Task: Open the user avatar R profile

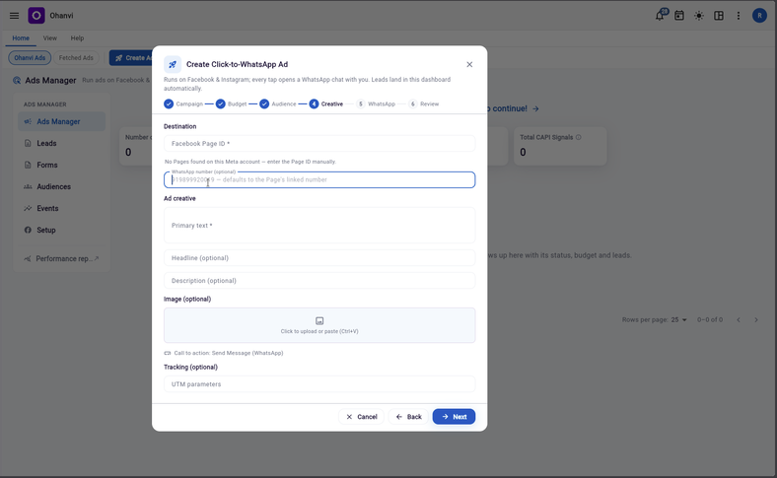Action: click(x=759, y=16)
